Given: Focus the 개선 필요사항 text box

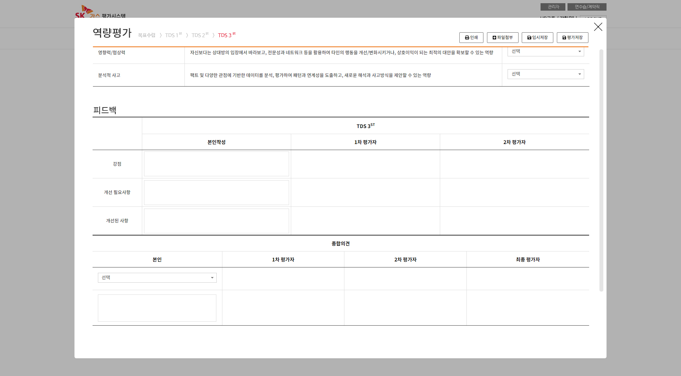Looking at the screenshot, I should [216, 193].
